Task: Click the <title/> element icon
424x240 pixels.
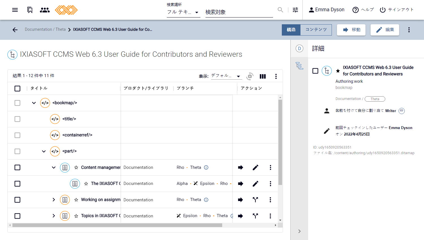Action: pyautogui.click(x=55, y=119)
